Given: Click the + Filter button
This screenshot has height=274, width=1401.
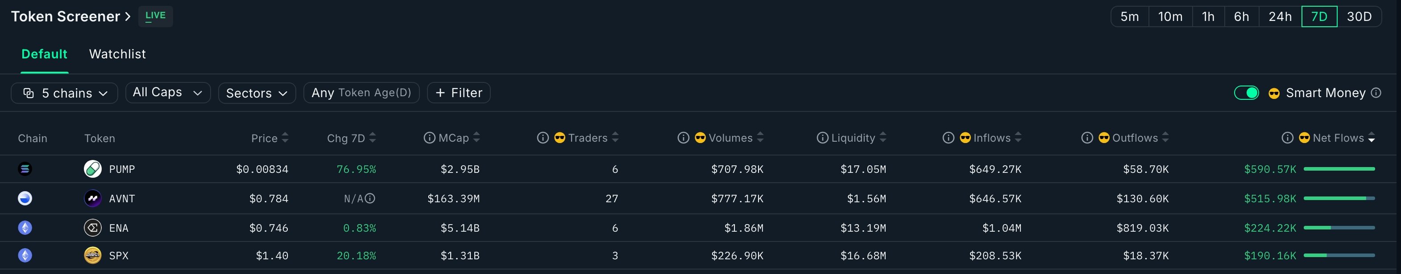Looking at the screenshot, I should (459, 93).
